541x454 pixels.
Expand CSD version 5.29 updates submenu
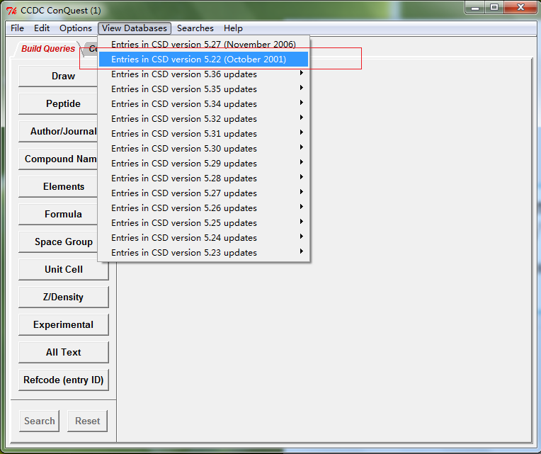(x=203, y=163)
